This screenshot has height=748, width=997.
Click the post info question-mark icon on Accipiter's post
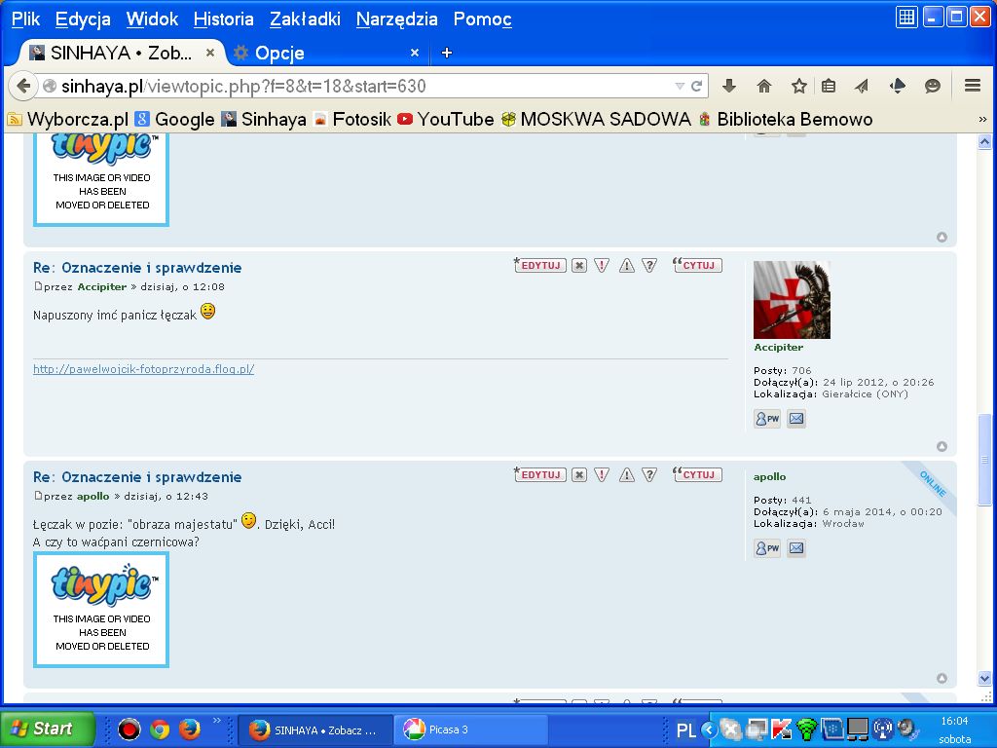pyautogui.click(x=649, y=265)
